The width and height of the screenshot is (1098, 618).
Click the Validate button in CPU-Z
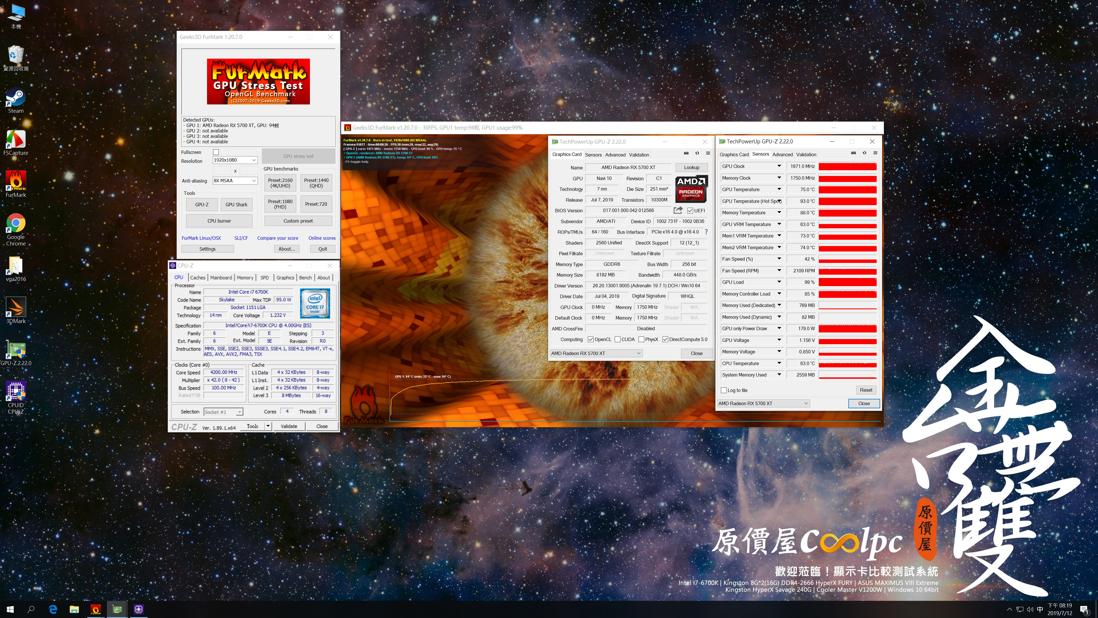pos(289,426)
